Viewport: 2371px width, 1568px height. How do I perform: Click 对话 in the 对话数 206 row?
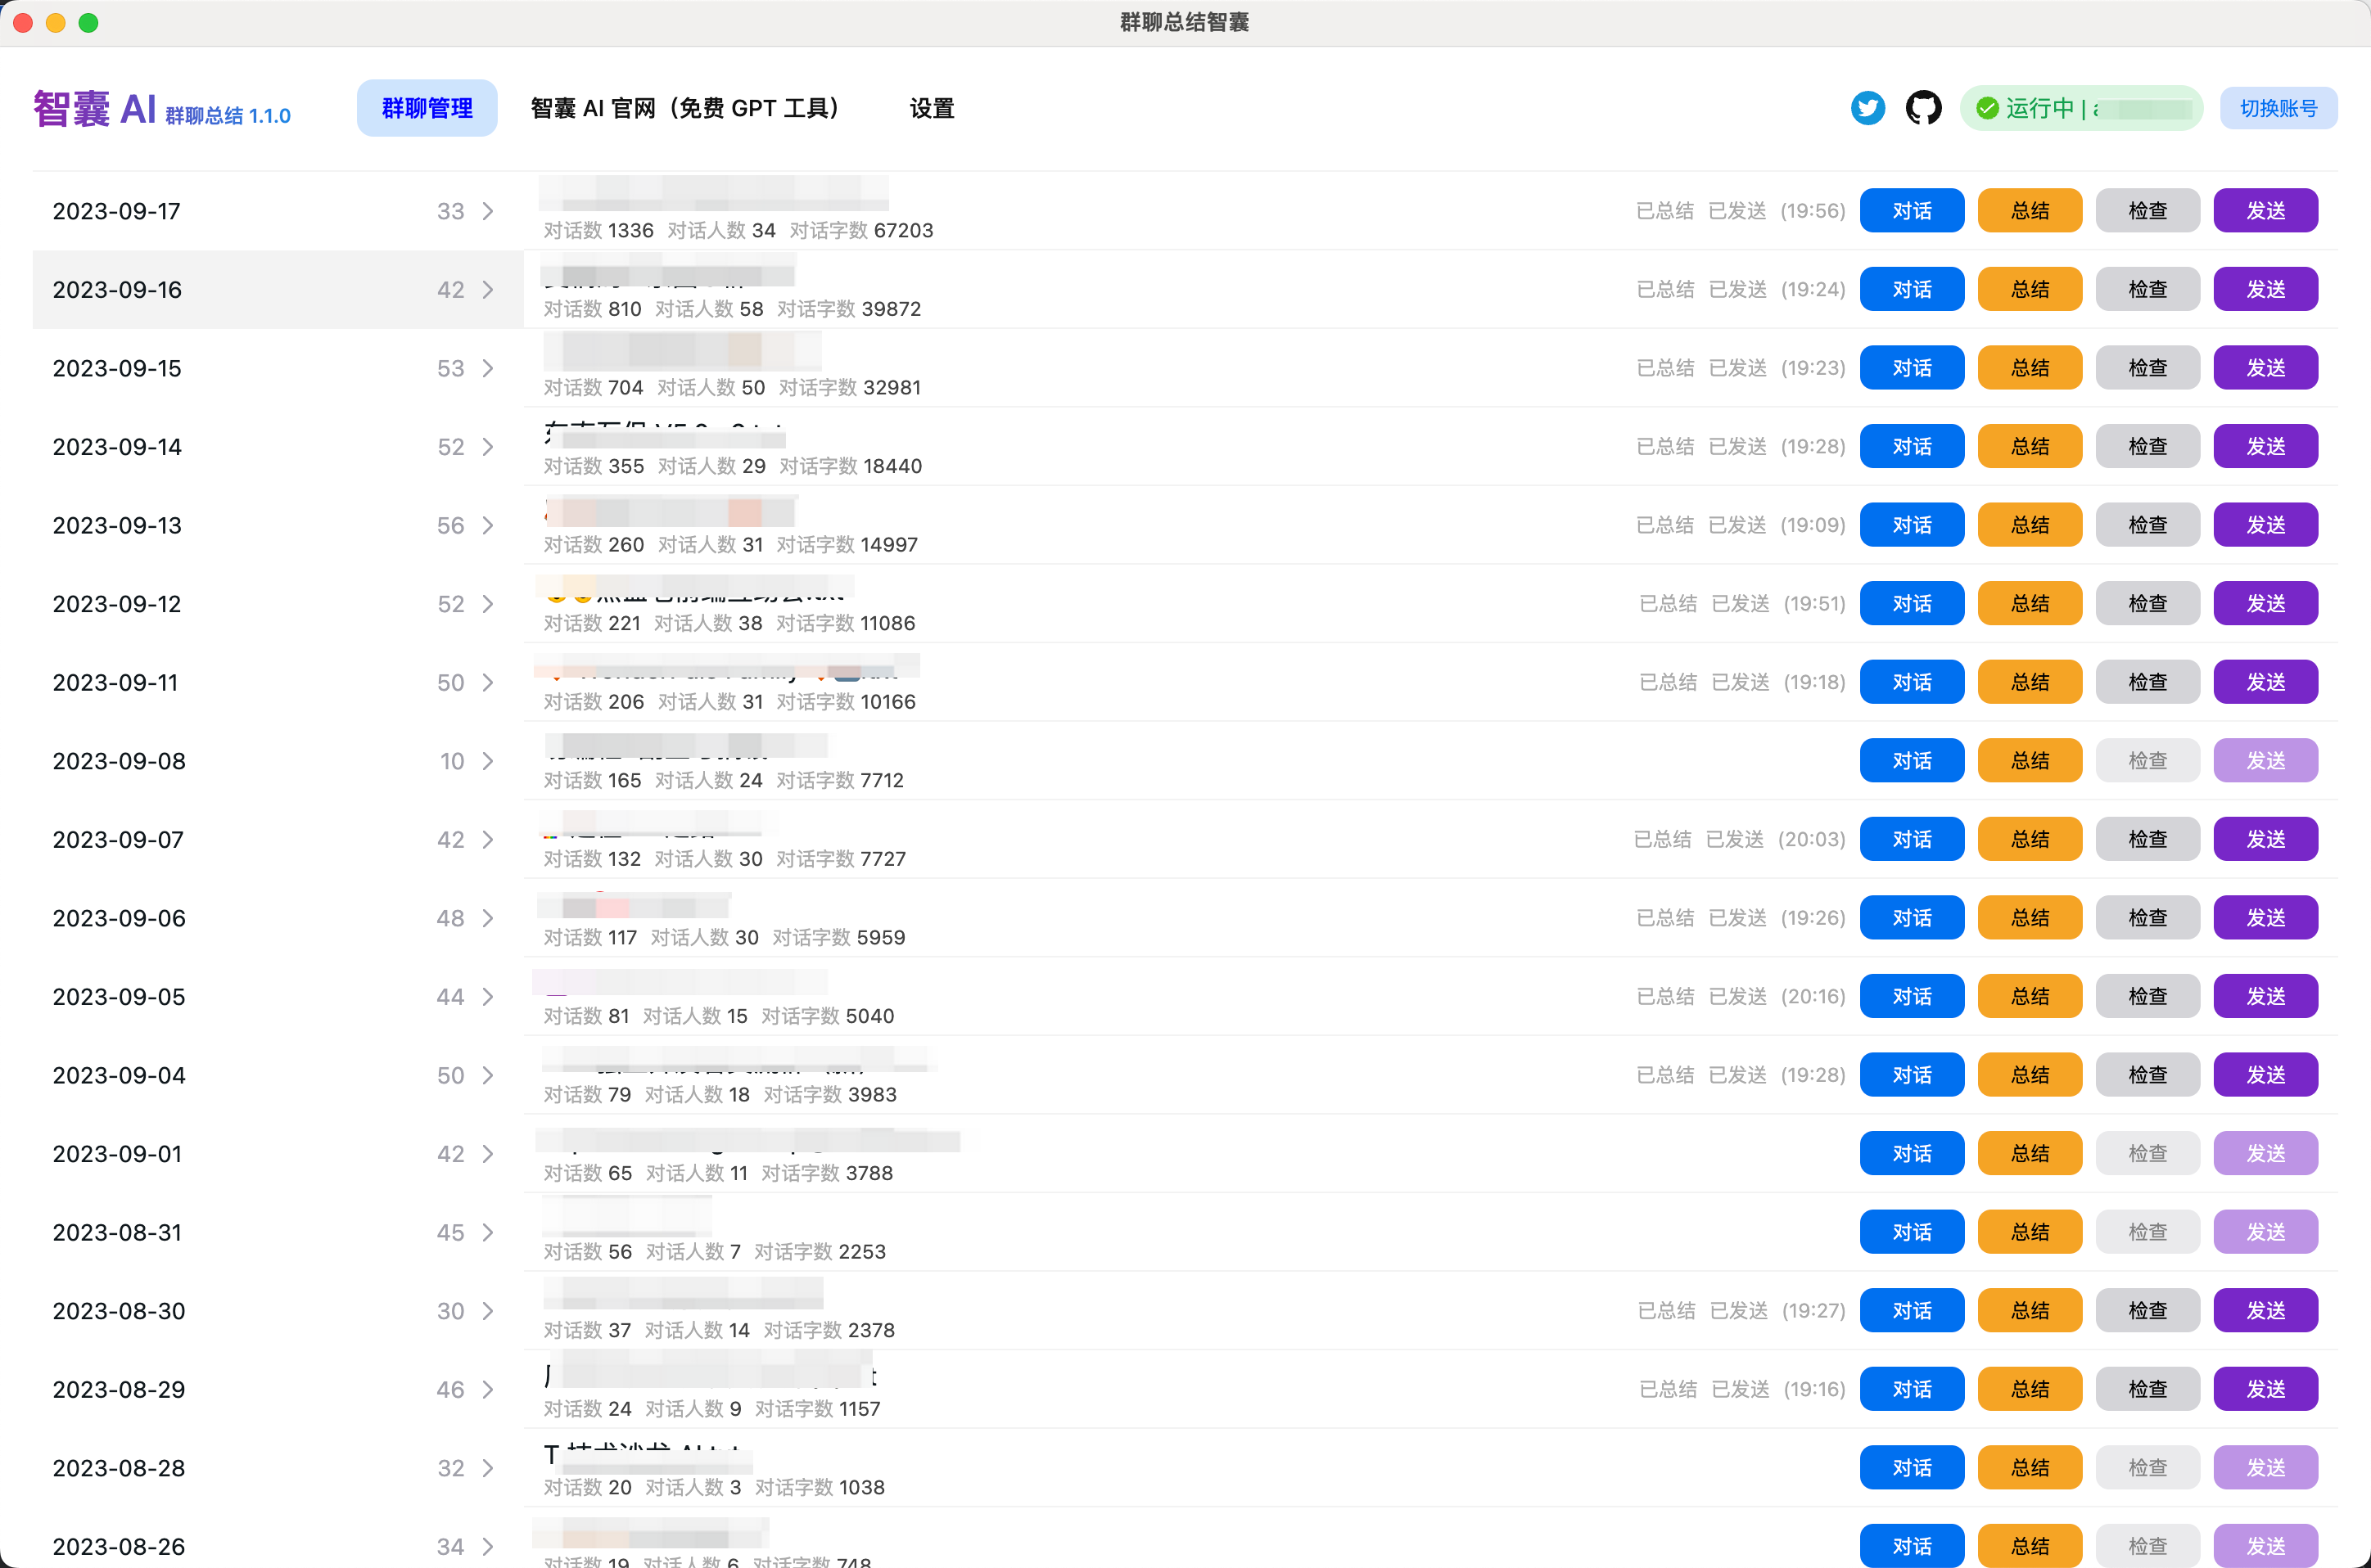(1911, 682)
